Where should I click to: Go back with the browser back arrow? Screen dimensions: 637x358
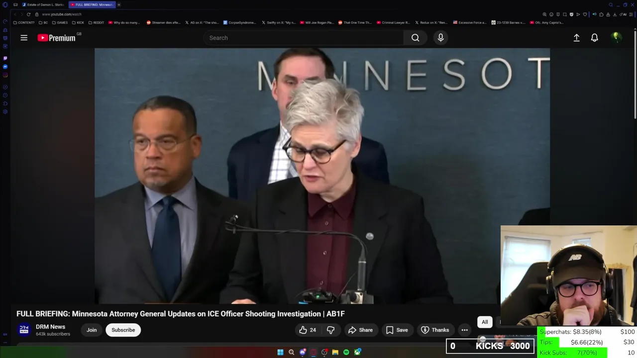(x=15, y=14)
